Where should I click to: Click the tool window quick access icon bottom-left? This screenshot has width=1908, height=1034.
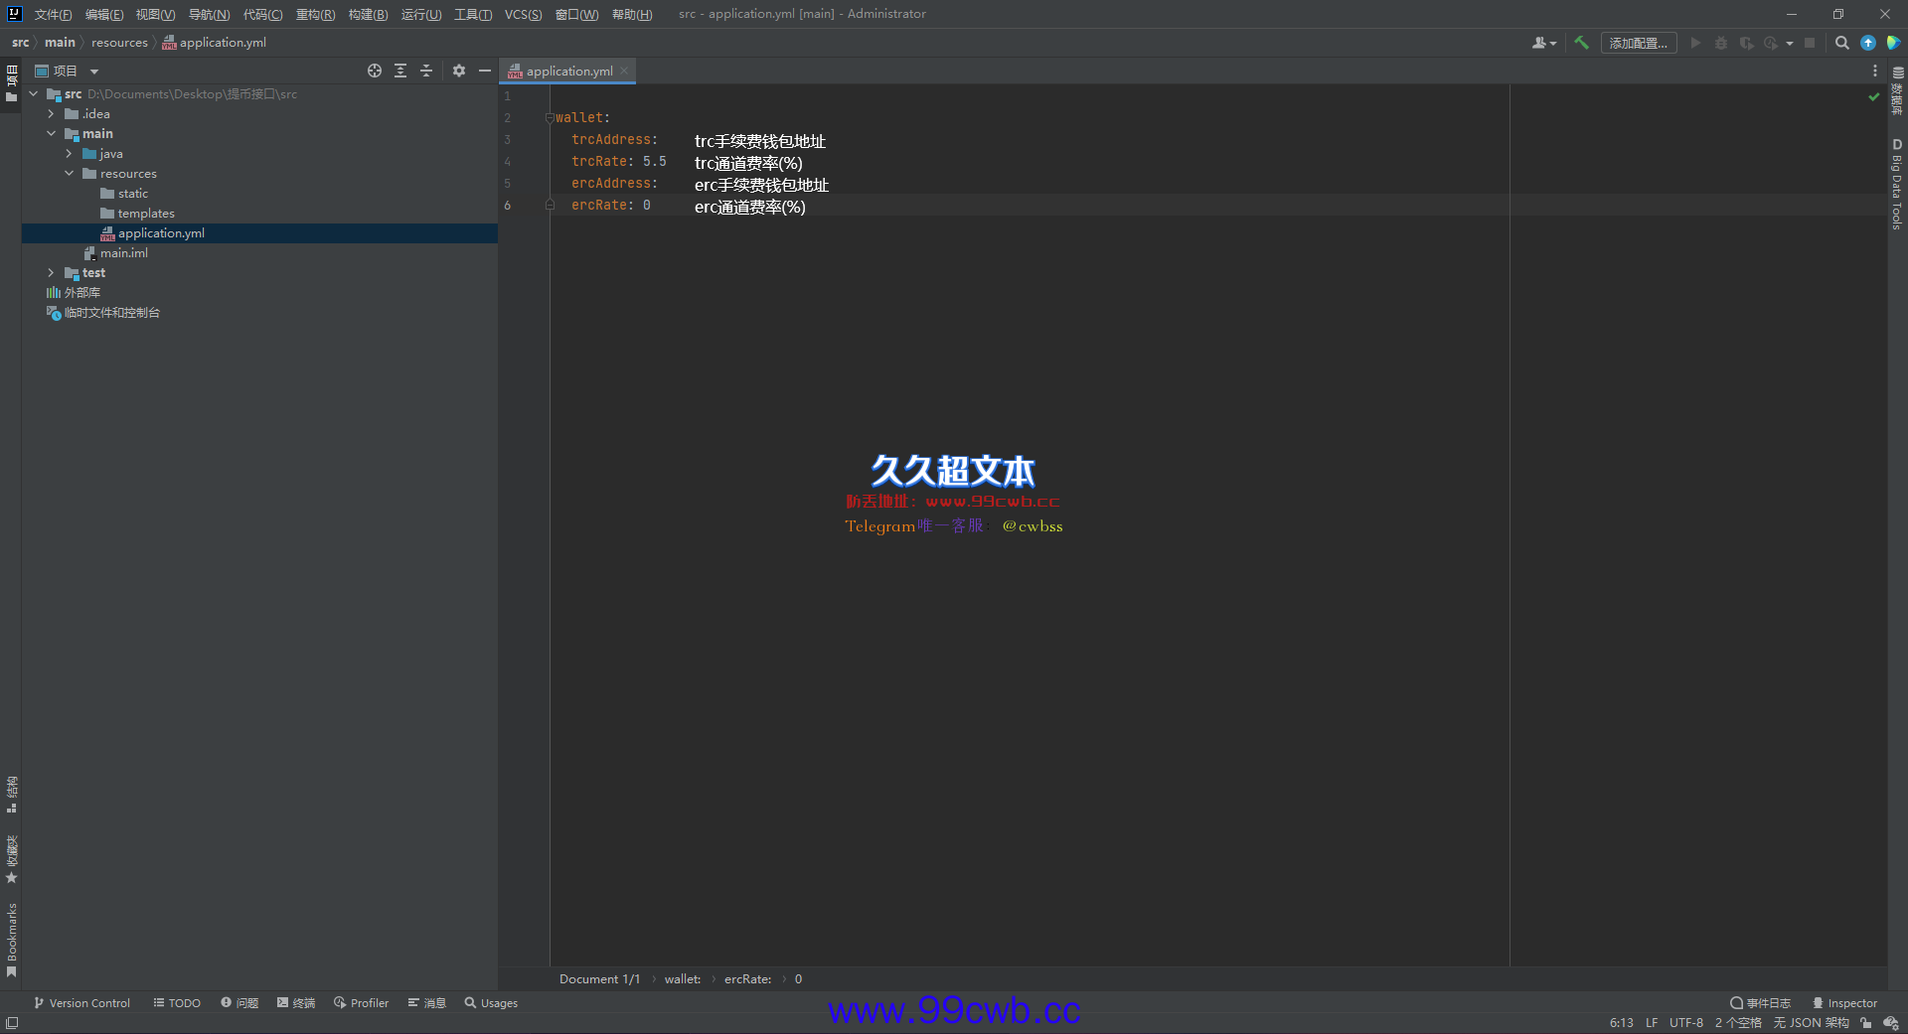coord(12,1022)
